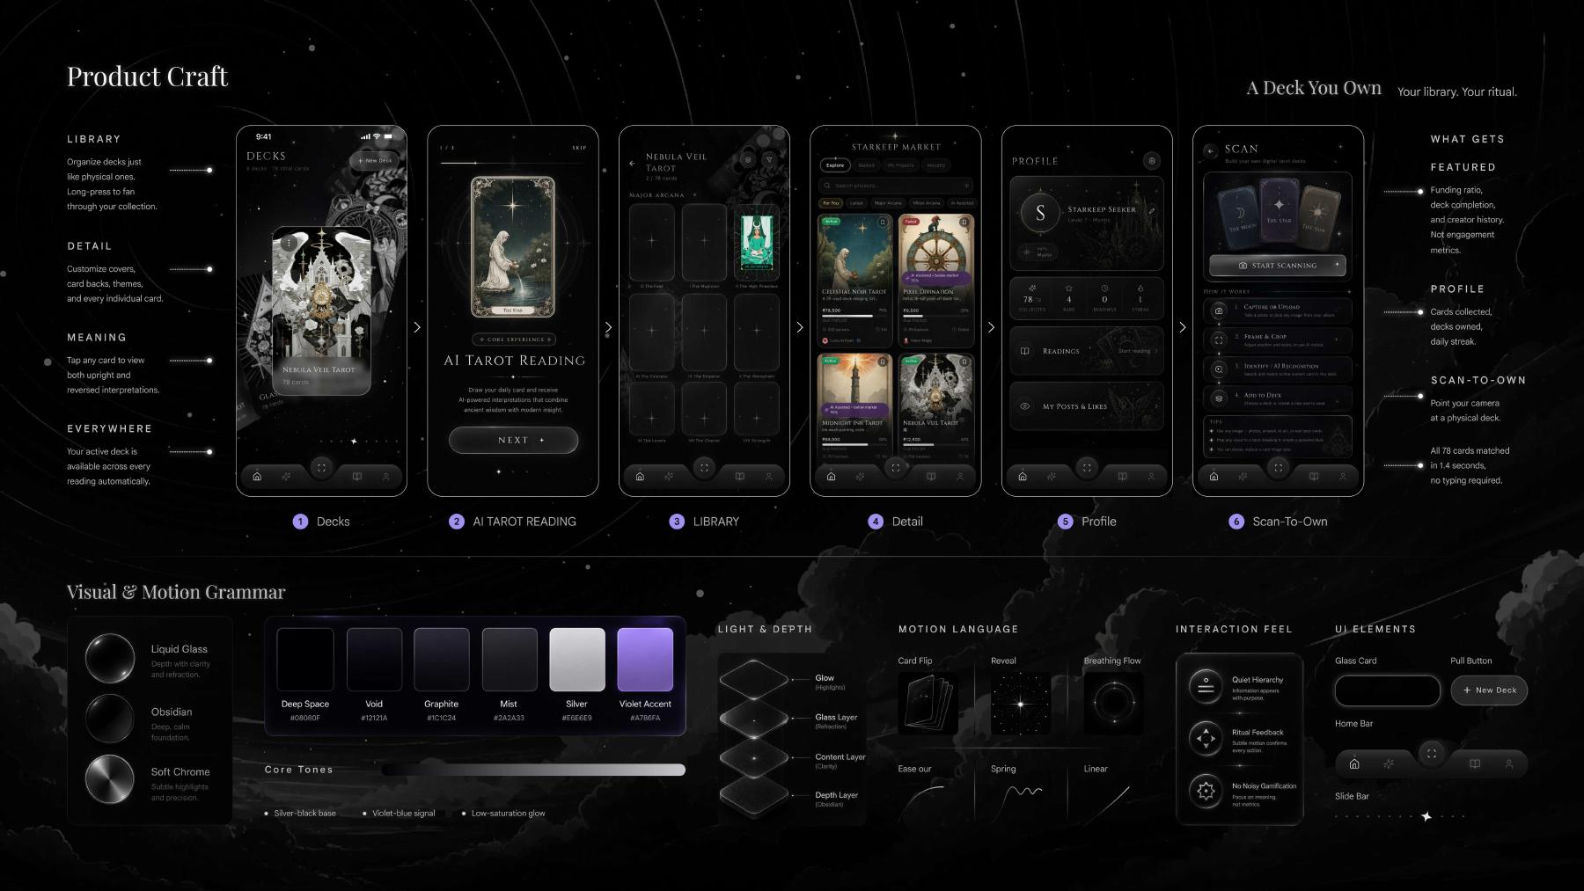
Task: Expand the Readings row chevron
Action: click(x=1155, y=351)
